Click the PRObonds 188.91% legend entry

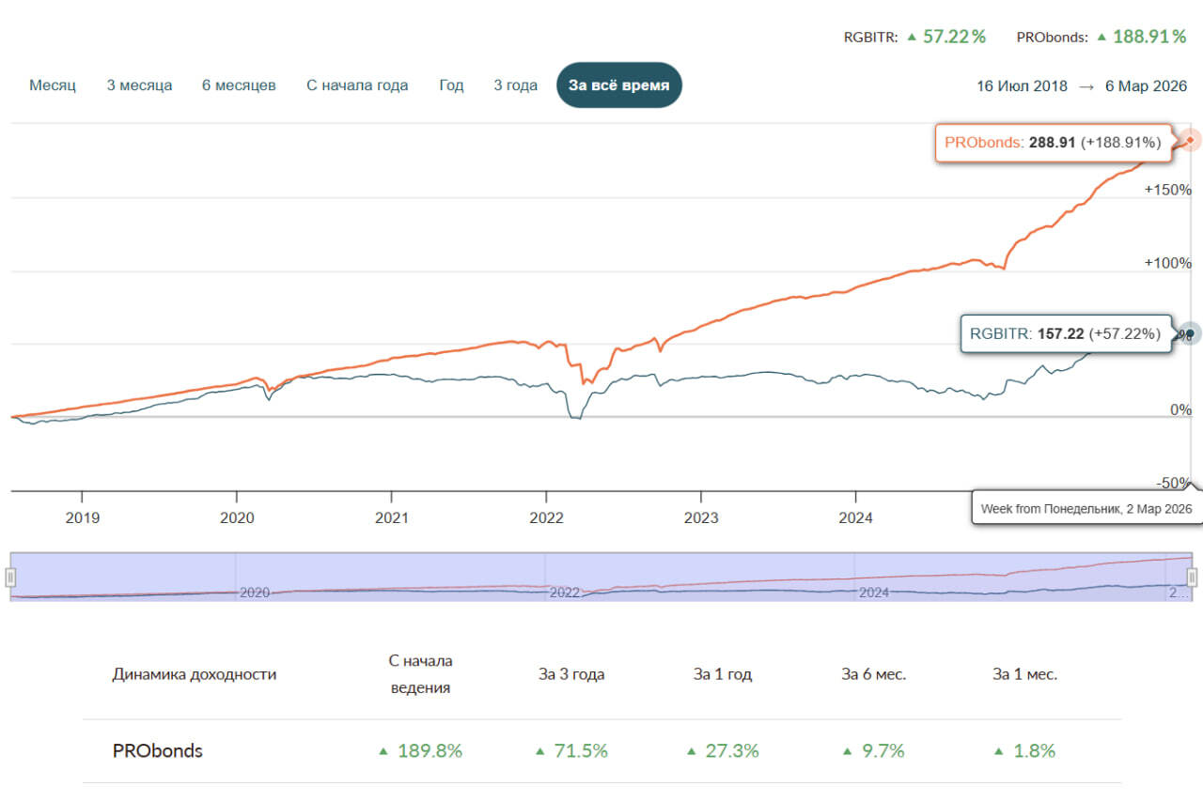point(1101,38)
